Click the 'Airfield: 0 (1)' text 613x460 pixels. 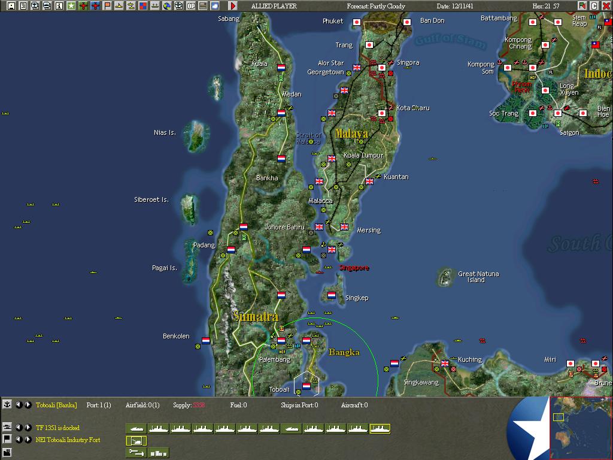142,405
